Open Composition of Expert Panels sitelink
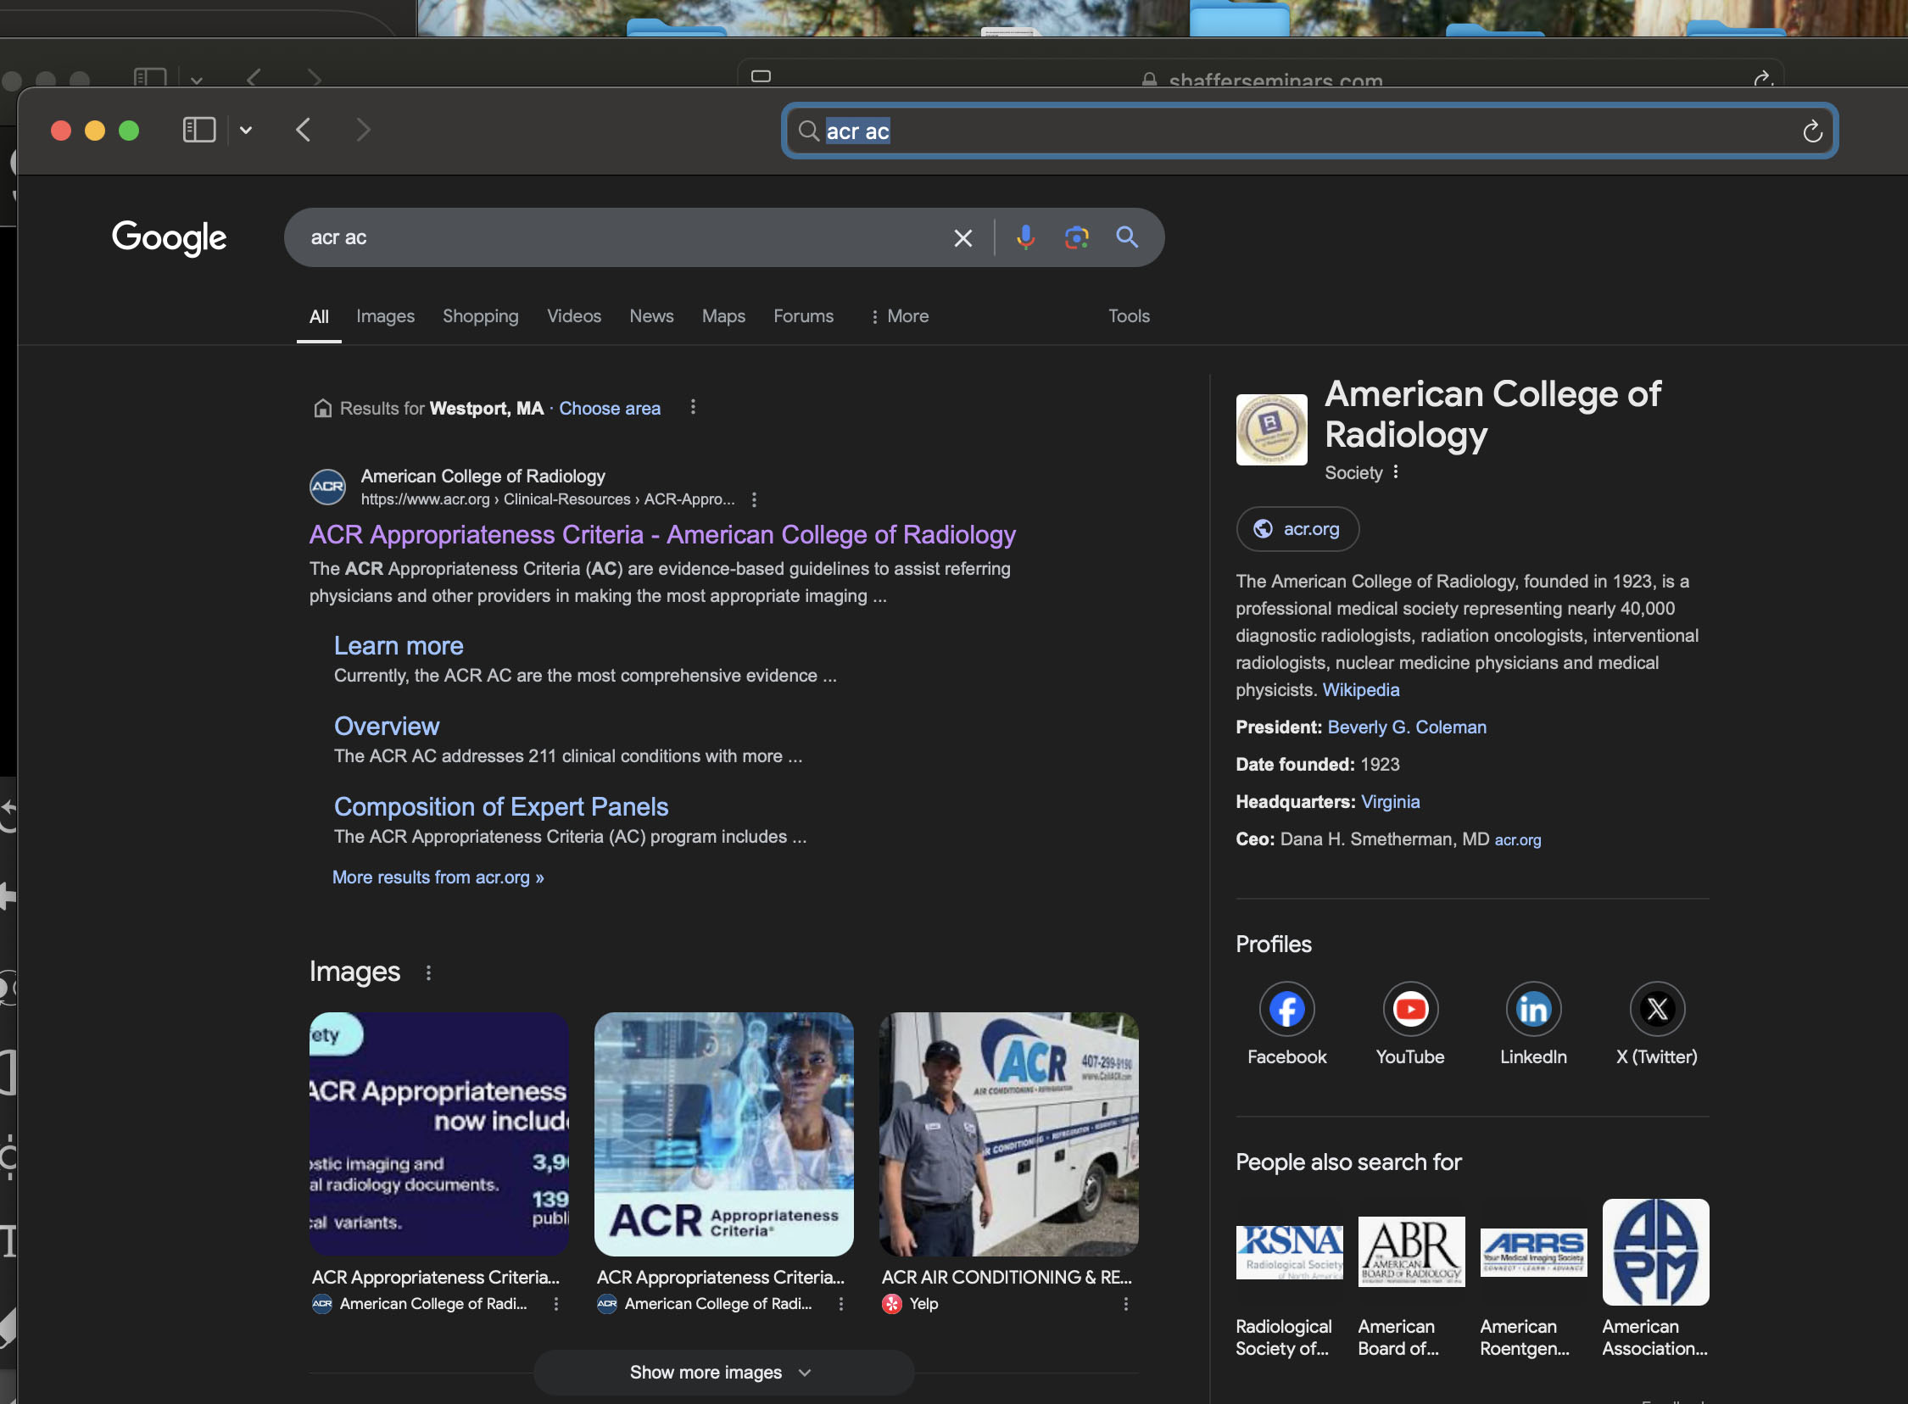Image resolution: width=1908 pixels, height=1404 pixels. pyautogui.click(x=501, y=806)
